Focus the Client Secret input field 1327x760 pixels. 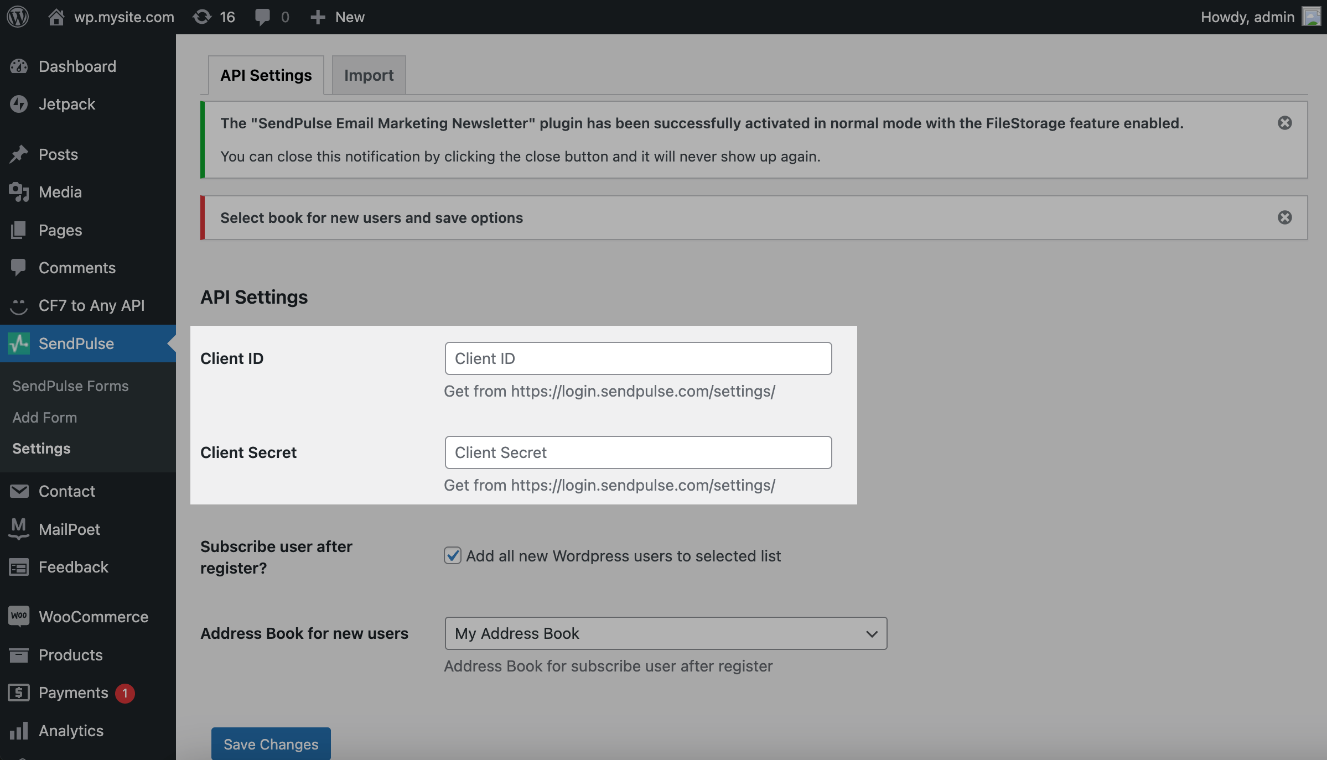[637, 452]
